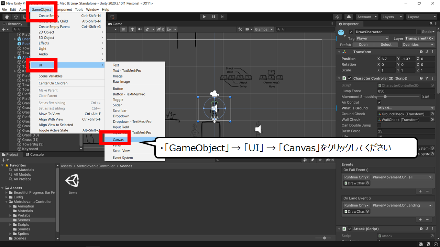440x247 pixels.
Task: Open the Layer TransparentFX dropdown
Action: coord(420,39)
